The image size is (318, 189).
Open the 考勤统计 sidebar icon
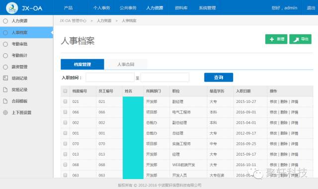click(x=5, y=55)
